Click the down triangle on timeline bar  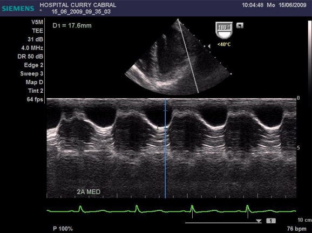coord(259,221)
